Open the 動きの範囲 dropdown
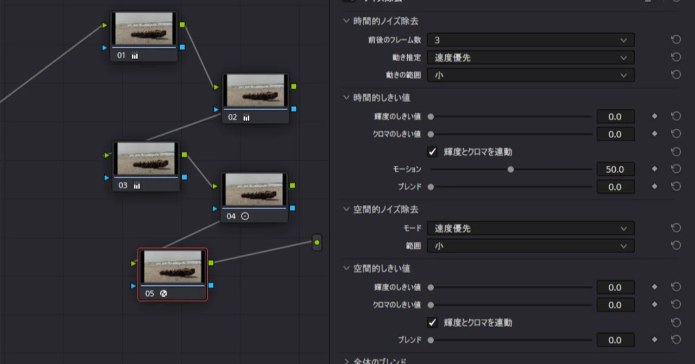Viewport: 695px width, 364px height. coord(530,74)
